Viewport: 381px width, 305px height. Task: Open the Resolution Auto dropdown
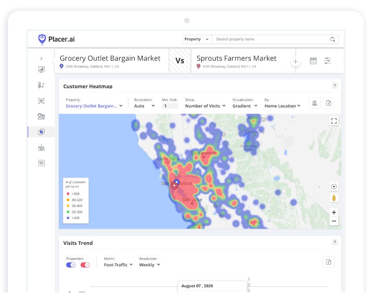point(144,106)
